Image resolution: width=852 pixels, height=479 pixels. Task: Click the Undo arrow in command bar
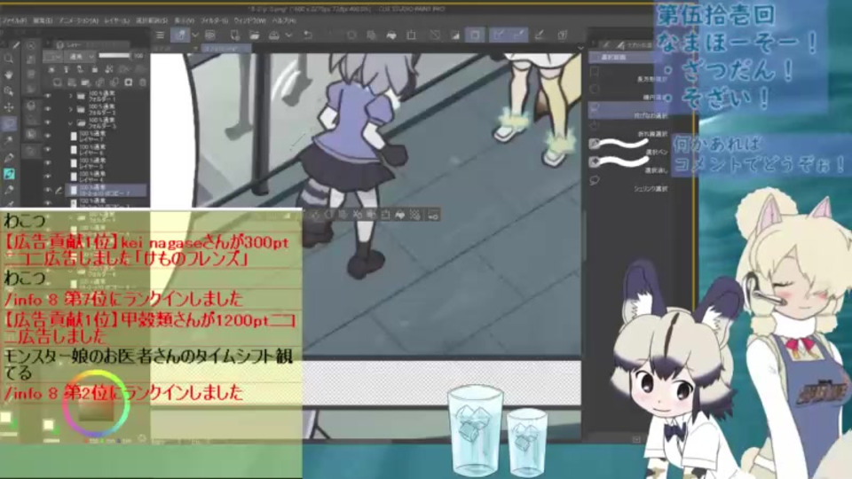308,35
